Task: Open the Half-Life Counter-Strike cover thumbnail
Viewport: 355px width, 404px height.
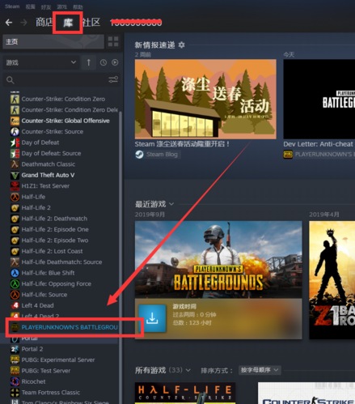Action: [185, 393]
